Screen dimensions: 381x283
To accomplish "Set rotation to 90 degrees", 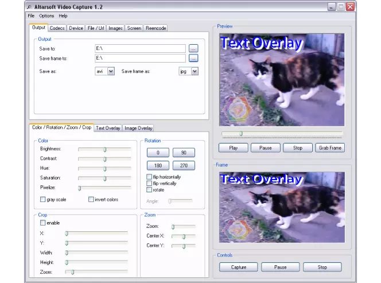I will coord(184,153).
